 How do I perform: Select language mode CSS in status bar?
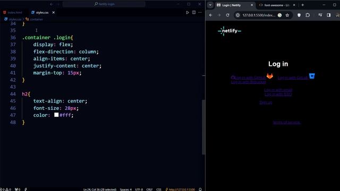pos(159,189)
